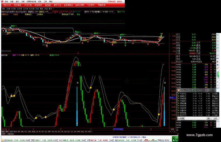The image size is (221, 142).
Task: Click the pencil drawing sidebar icon
Action: [218, 68]
